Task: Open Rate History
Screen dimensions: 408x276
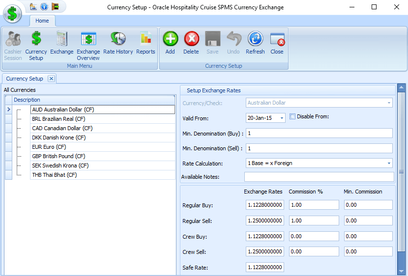Action: pos(118,43)
